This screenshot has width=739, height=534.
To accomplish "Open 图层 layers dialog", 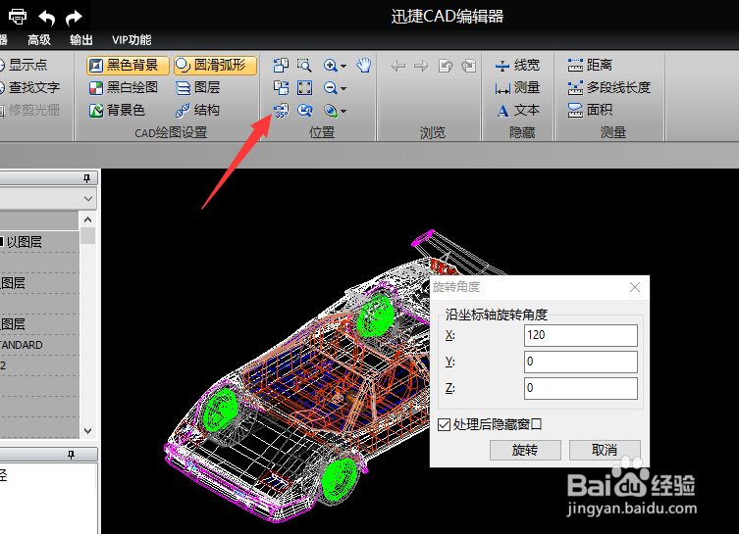I will [197, 87].
